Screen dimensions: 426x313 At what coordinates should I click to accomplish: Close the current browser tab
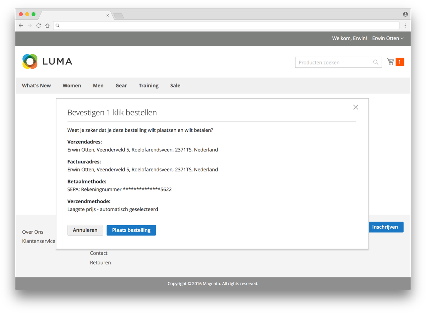(x=108, y=16)
